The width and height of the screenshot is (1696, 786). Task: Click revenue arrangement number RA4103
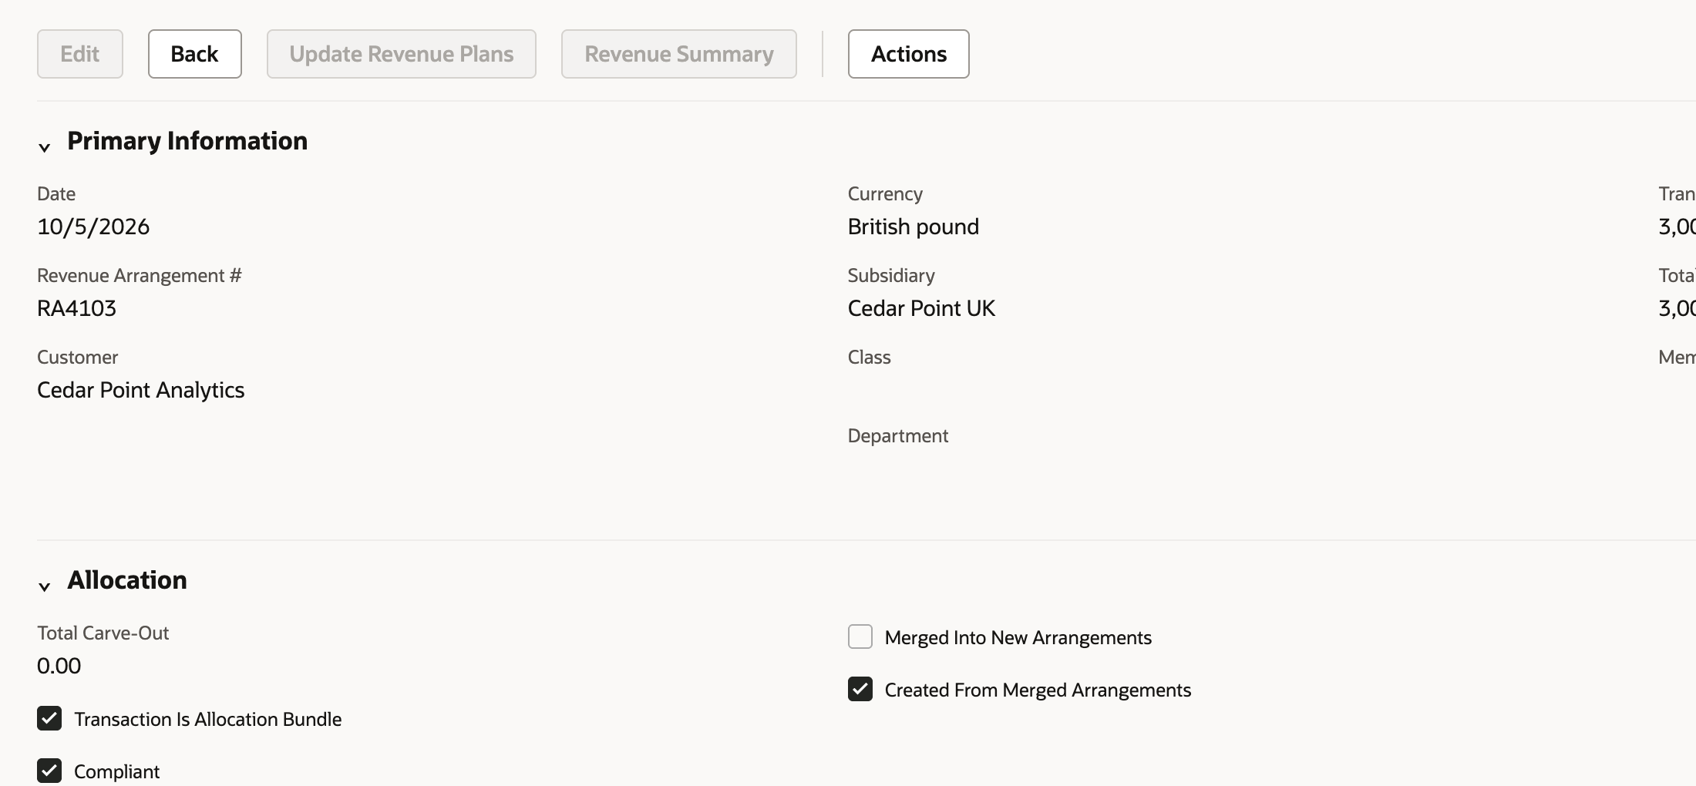(x=77, y=308)
